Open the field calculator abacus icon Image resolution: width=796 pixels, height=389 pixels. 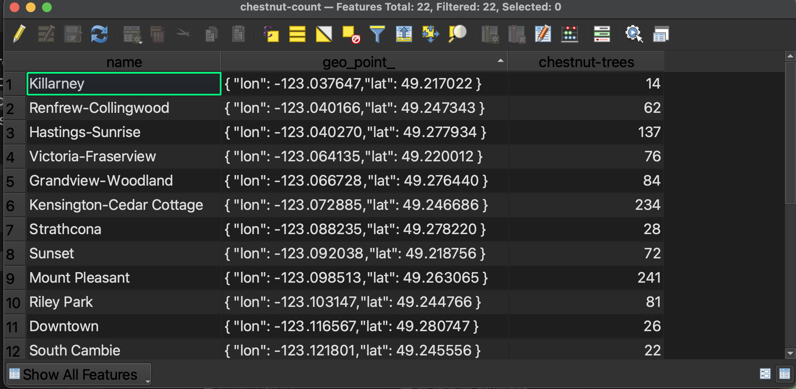(x=570, y=34)
